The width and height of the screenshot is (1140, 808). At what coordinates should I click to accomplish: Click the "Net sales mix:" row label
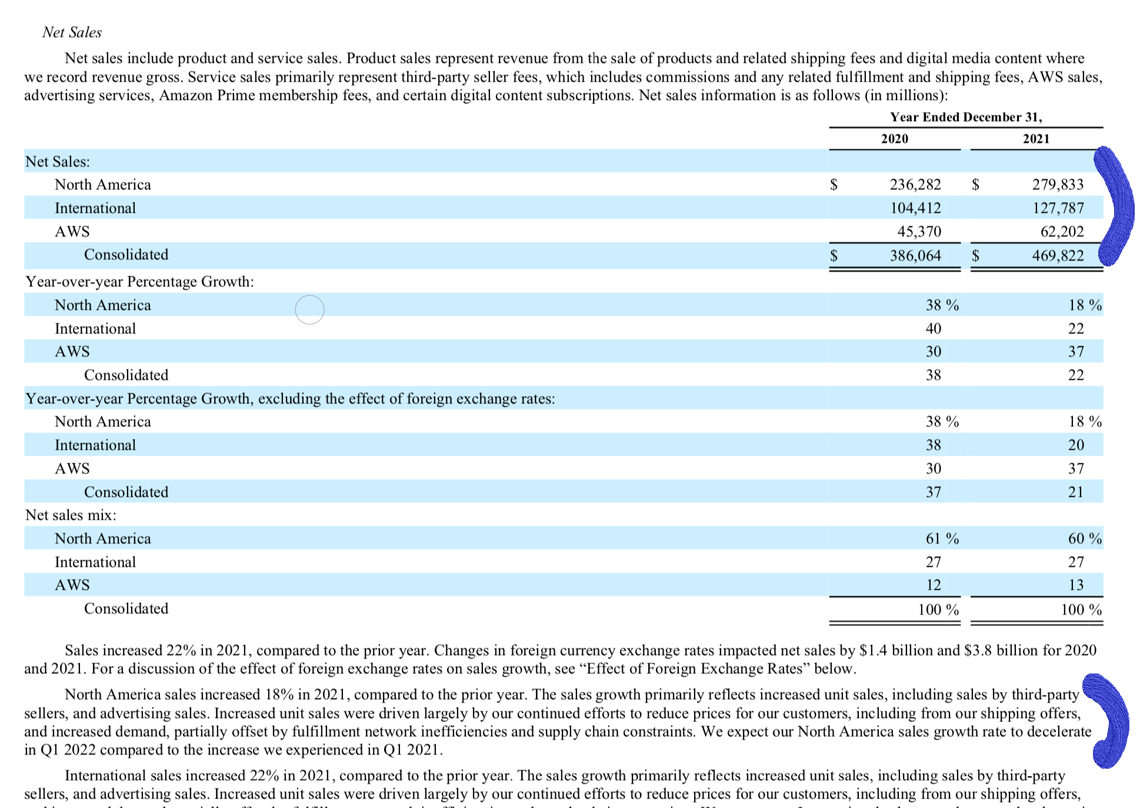pos(71,515)
